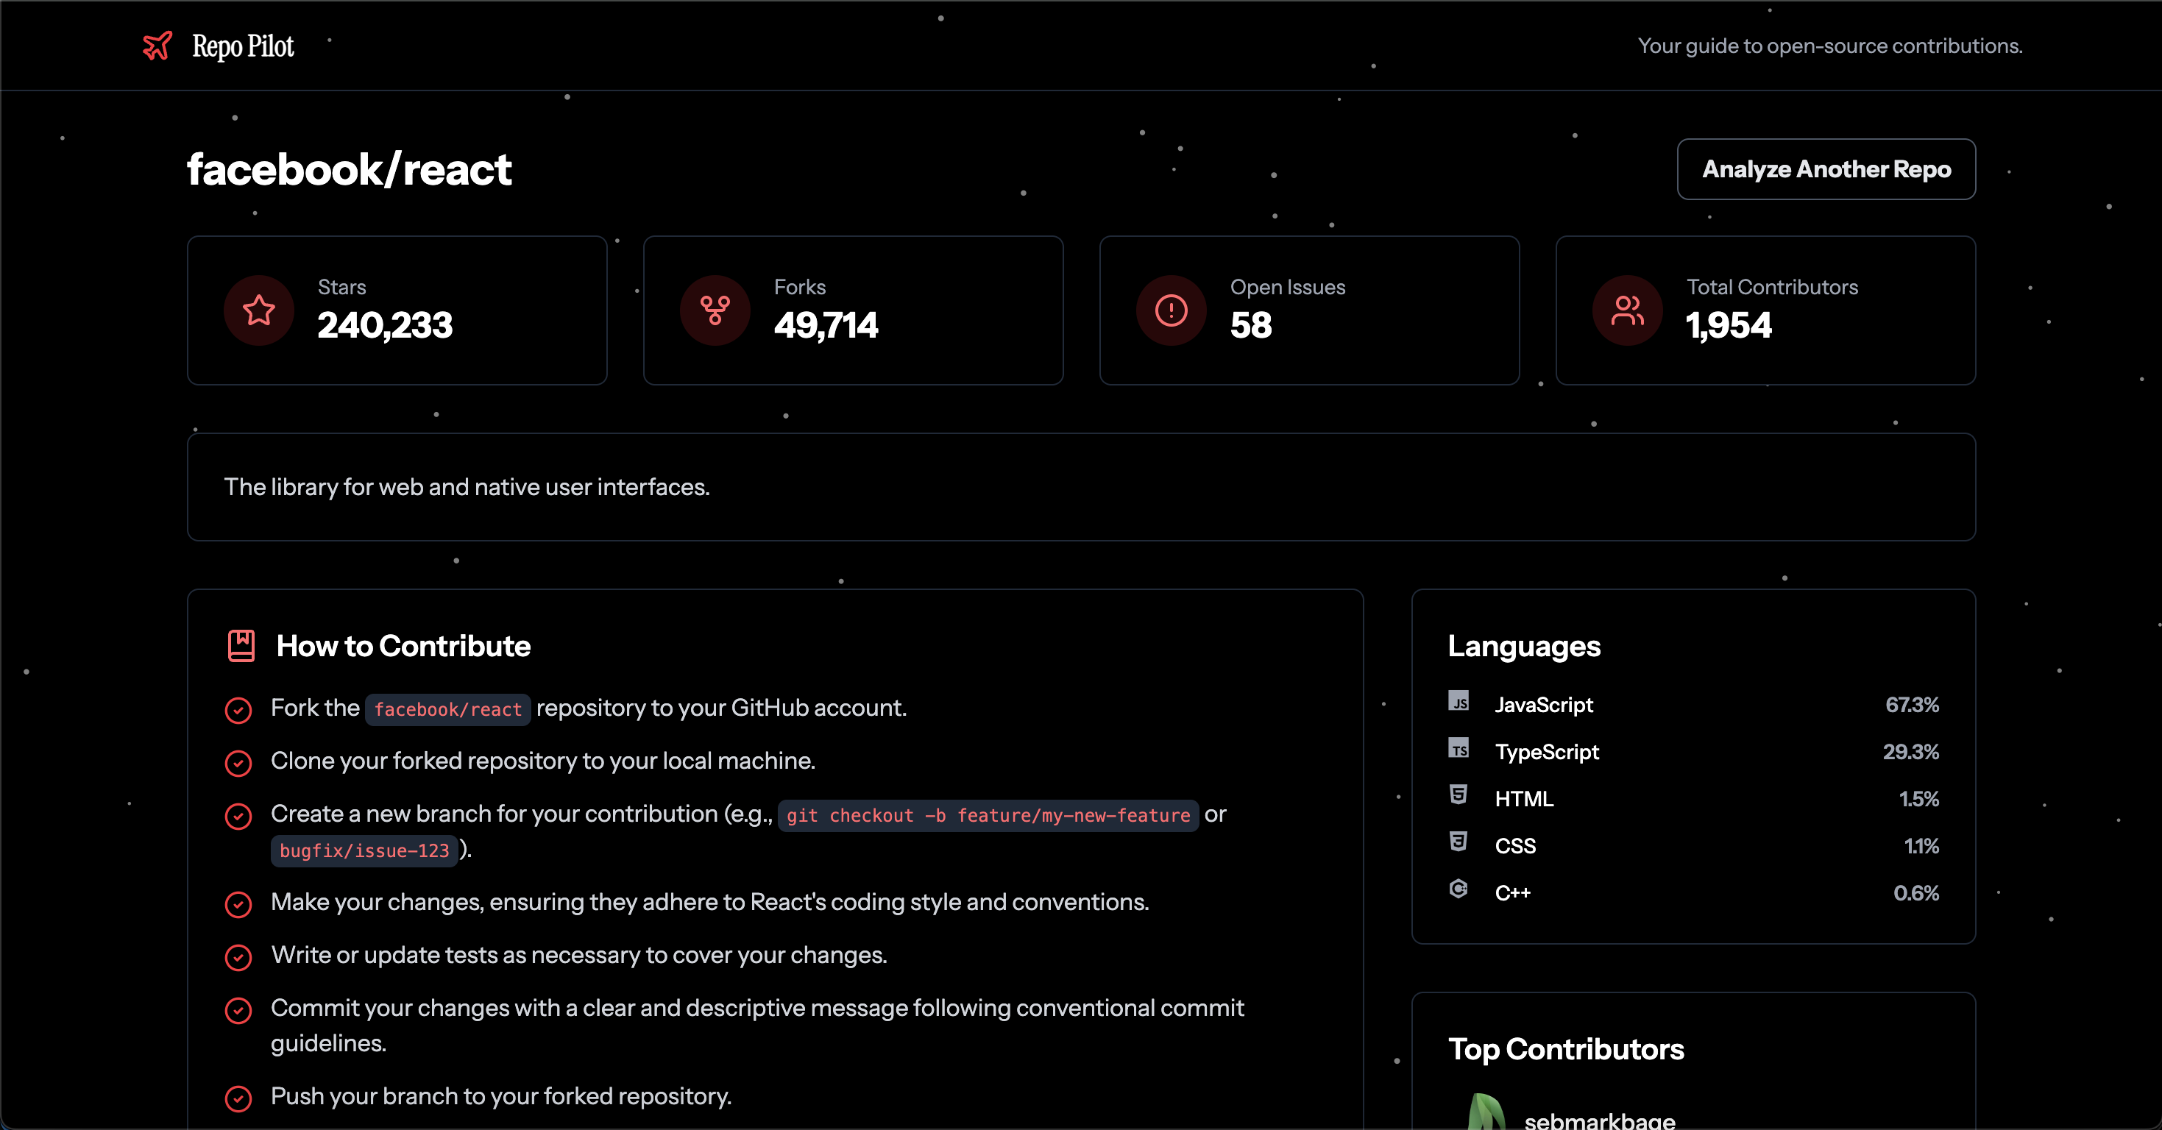
Task: Click the Open Issues alert icon
Action: coord(1170,310)
